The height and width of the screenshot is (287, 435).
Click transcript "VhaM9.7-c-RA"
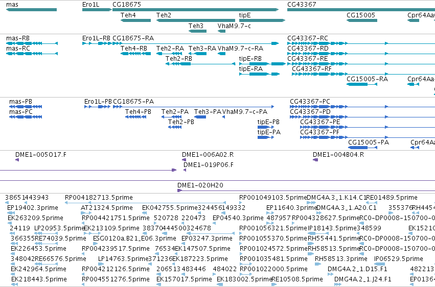(x=241, y=49)
